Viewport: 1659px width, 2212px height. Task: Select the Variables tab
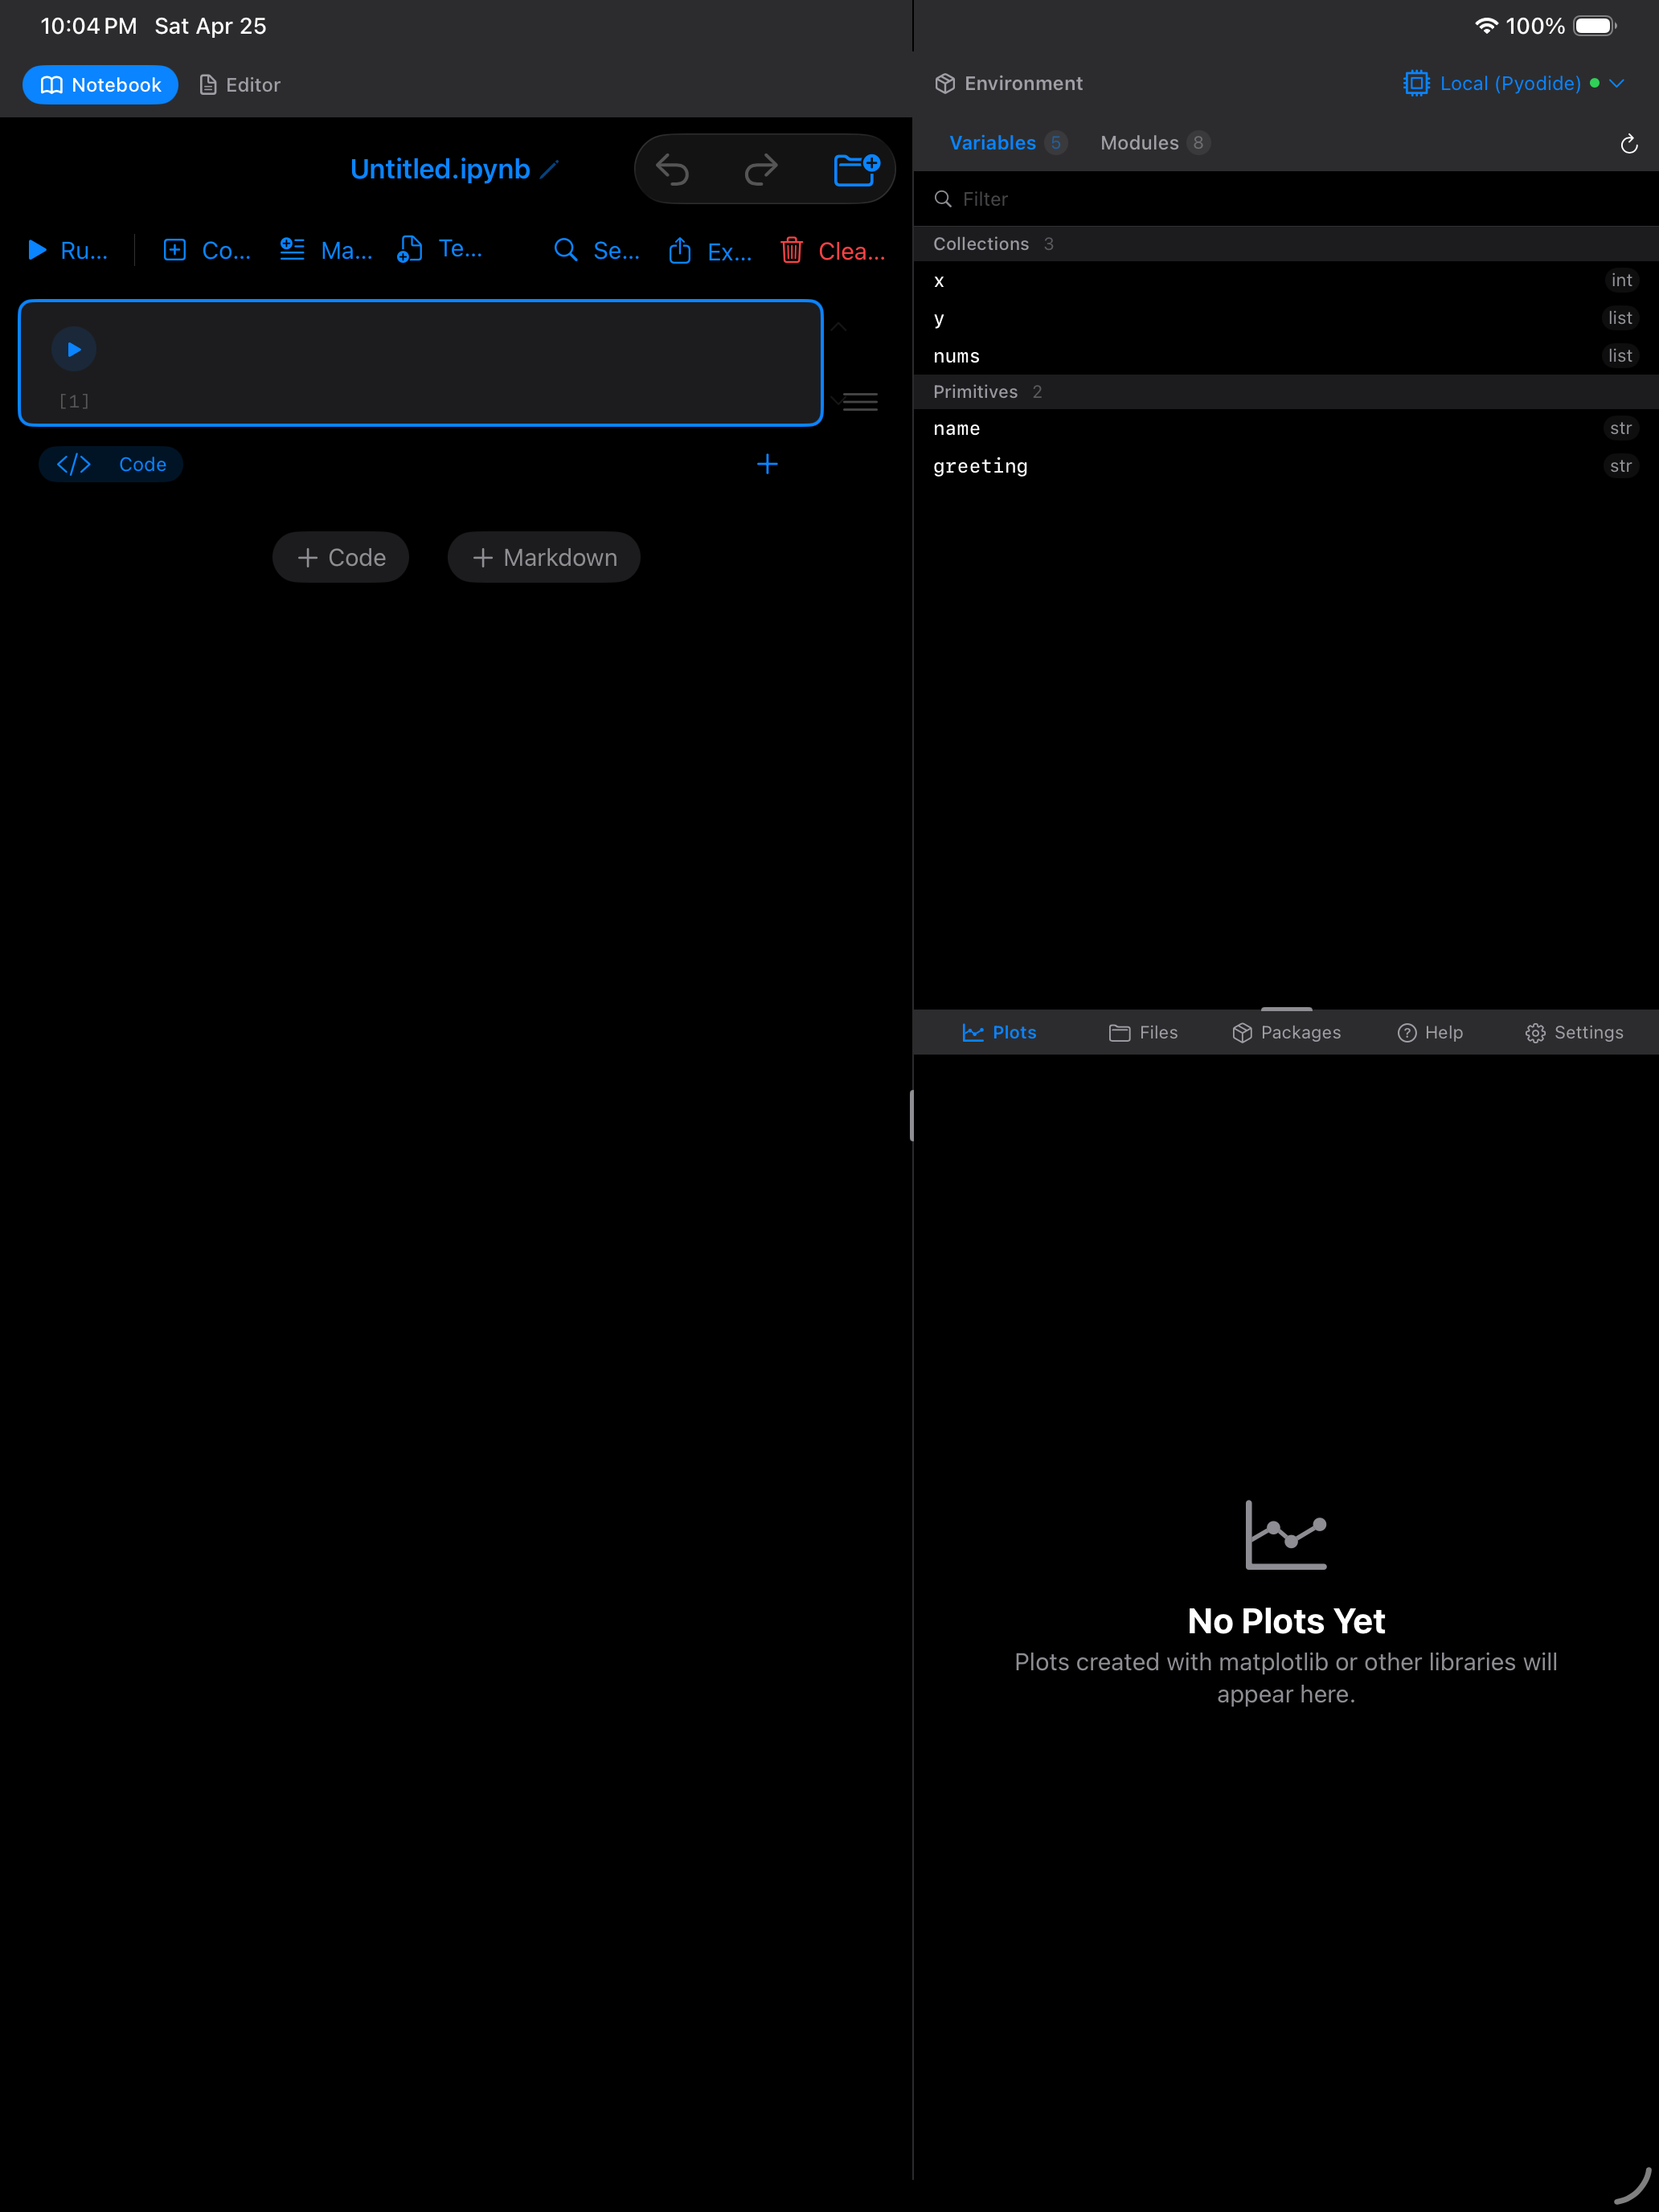point(1008,143)
